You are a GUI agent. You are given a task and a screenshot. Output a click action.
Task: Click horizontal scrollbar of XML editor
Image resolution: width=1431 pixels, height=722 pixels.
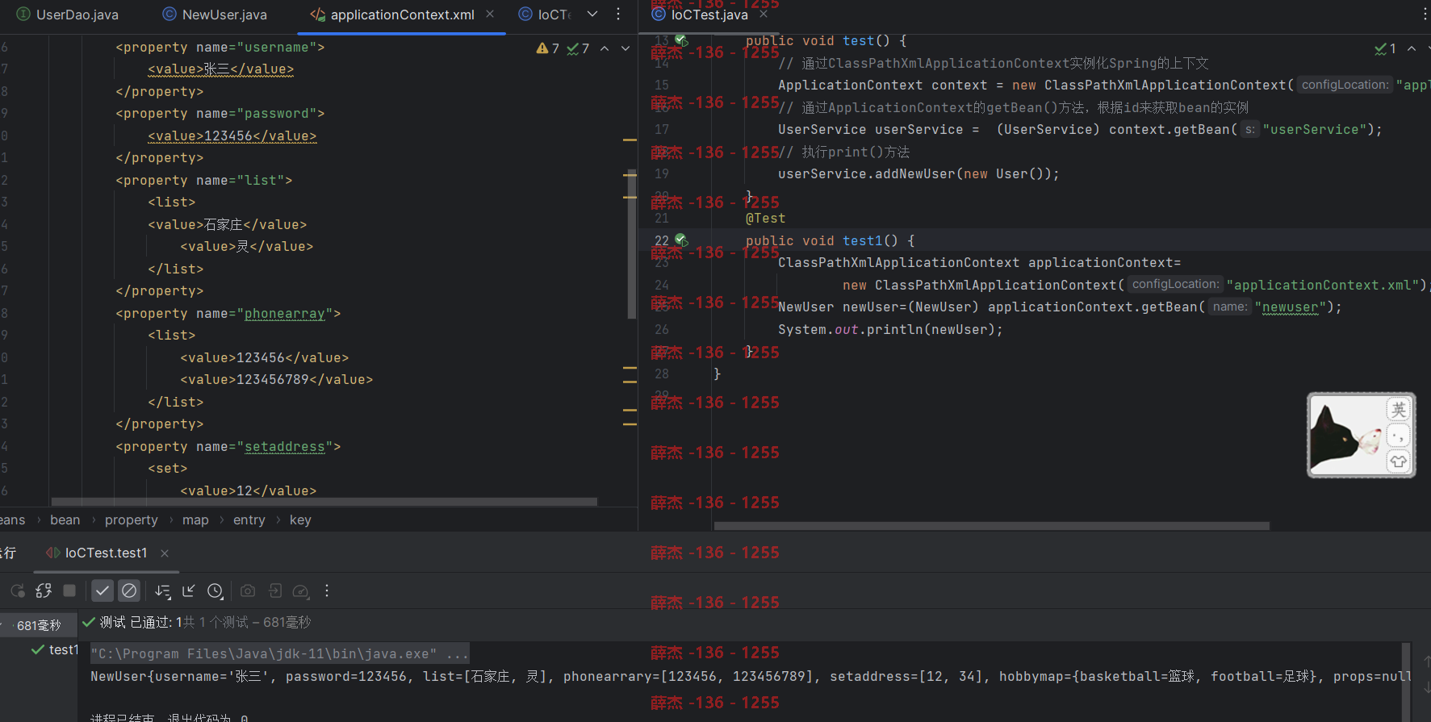(x=324, y=502)
